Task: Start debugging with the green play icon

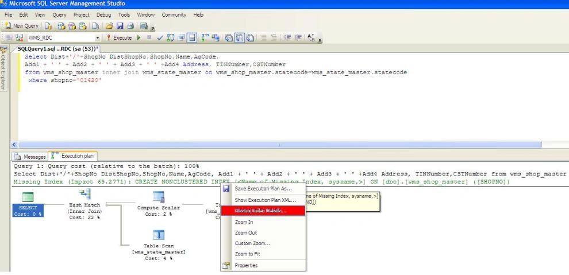Action: [139, 38]
